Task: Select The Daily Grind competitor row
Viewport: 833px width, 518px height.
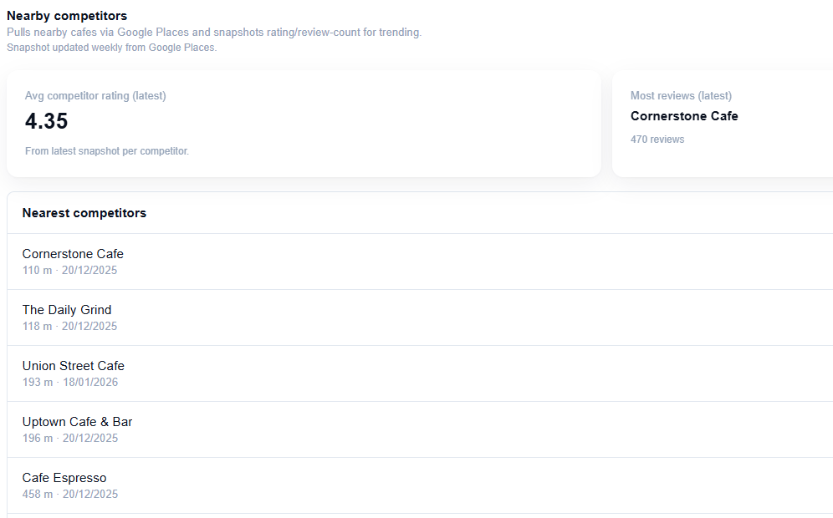Action: coord(67,310)
